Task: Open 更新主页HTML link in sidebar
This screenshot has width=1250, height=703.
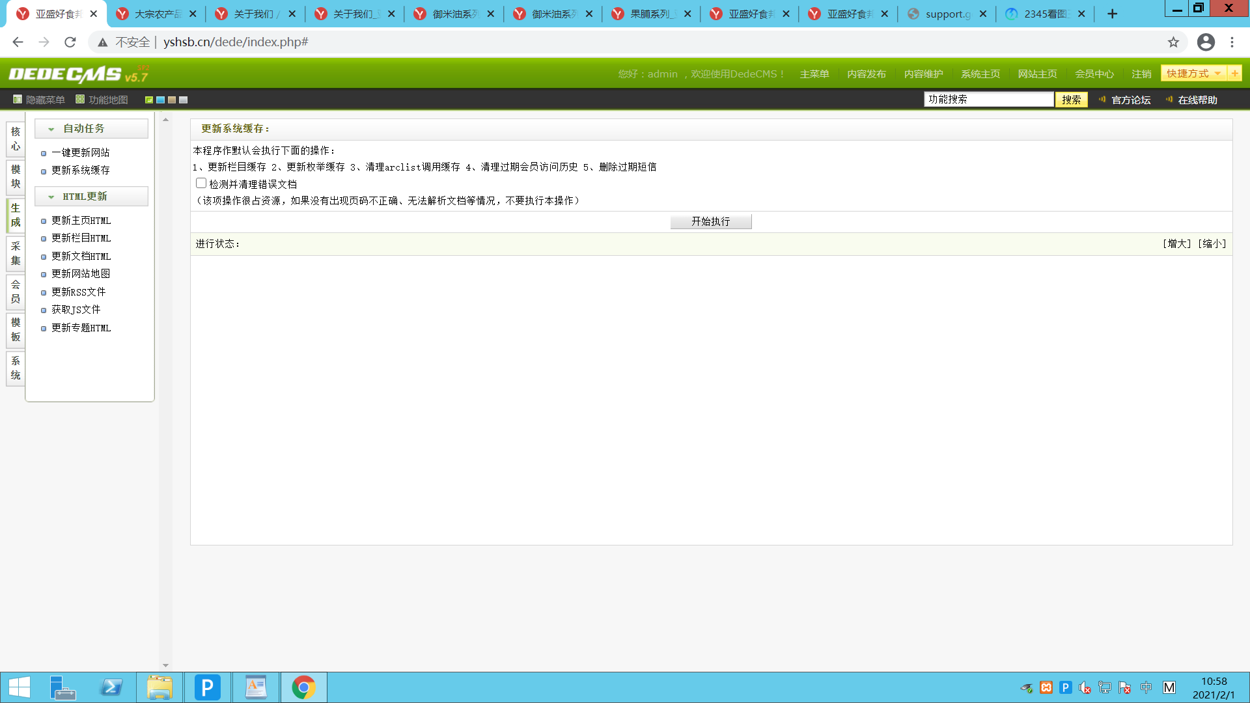Action: (81, 221)
